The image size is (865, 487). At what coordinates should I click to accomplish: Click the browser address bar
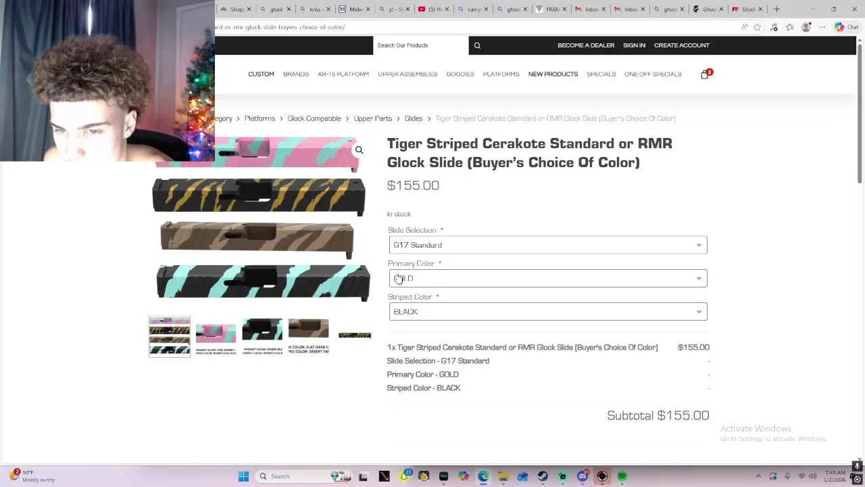point(473,27)
